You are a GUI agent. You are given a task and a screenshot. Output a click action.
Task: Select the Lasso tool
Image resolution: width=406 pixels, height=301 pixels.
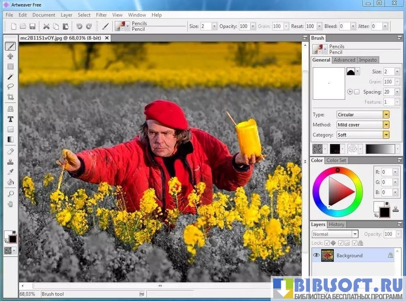click(x=10, y=86)
